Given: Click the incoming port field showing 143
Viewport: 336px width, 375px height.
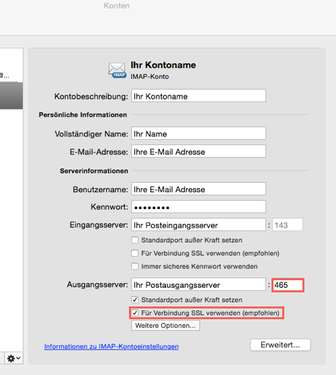Looking at the screenshot, I should pos(288,225).
